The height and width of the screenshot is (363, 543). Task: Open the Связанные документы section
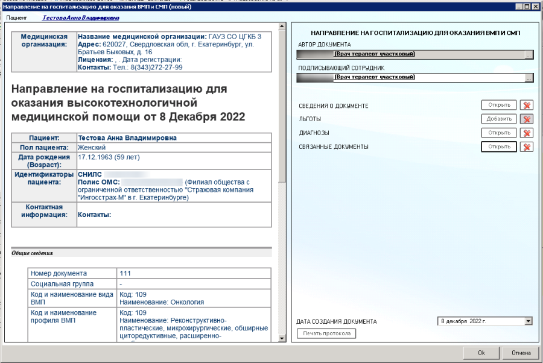pos(499,147)
